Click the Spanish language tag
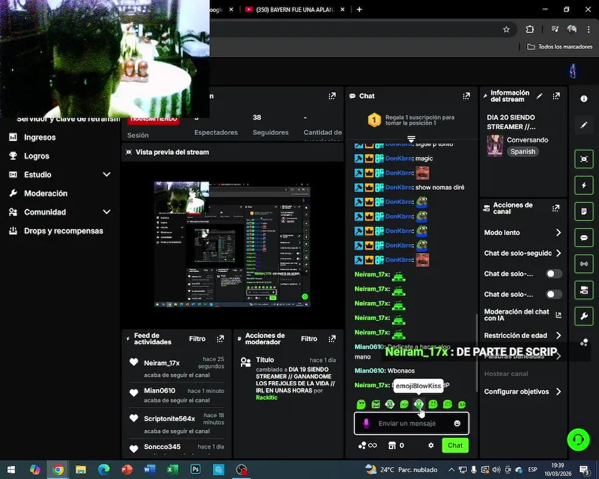 tap(522, 152)
